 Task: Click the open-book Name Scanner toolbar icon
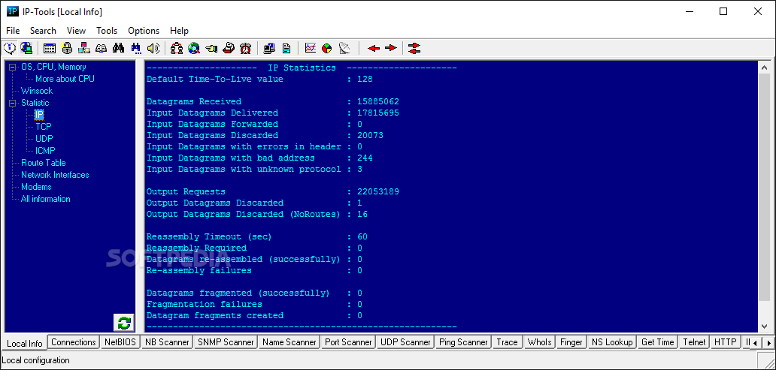[x=101, y=48]
